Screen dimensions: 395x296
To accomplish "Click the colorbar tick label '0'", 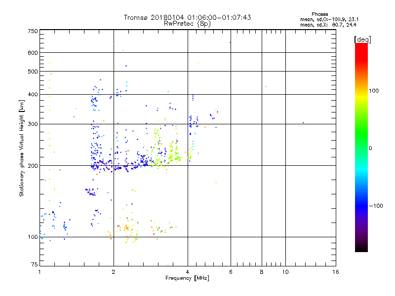I will [x=370, y=148].
